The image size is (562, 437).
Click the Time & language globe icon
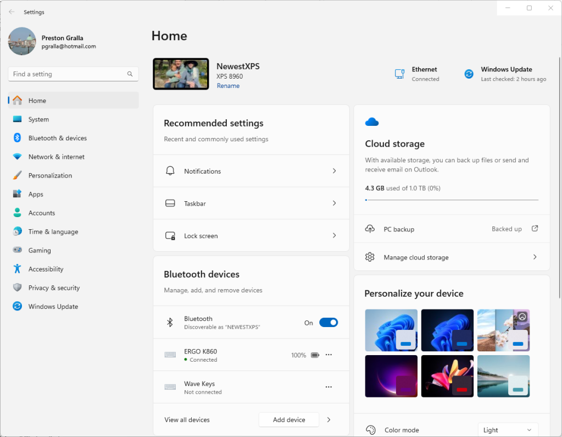pos(17,231)
